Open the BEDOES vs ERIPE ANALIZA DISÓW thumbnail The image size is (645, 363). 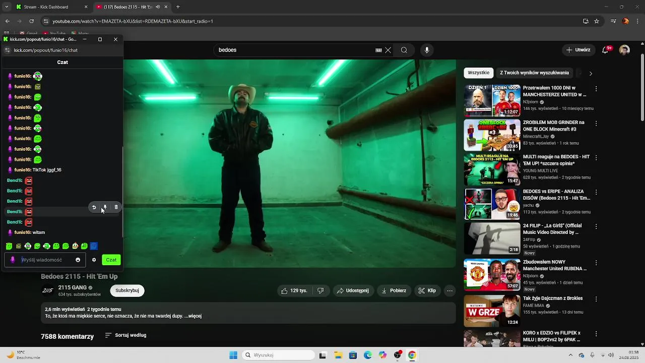pyautogui.click(x=492, y=204)
